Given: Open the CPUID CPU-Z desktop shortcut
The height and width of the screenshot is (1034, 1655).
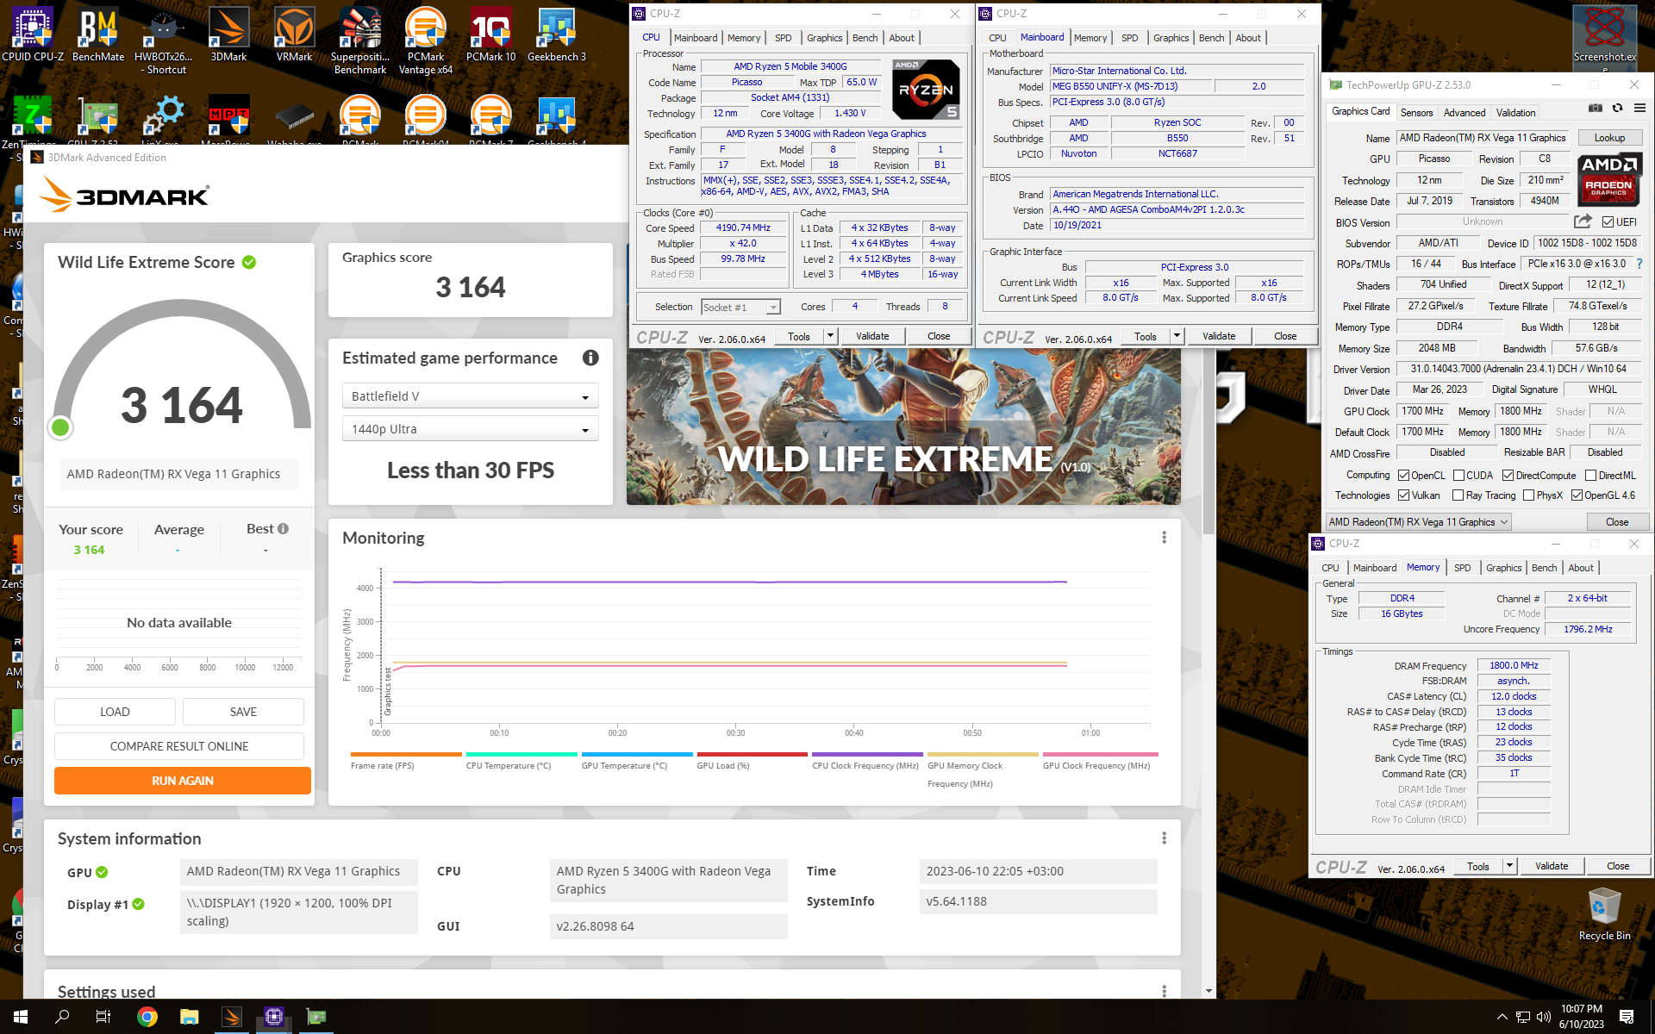Looking at the screenshot, I should pyautogui.click(x=33, y=34).
